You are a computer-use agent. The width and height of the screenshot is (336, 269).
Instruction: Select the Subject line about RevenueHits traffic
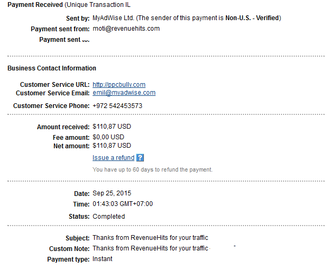point(150,238)
